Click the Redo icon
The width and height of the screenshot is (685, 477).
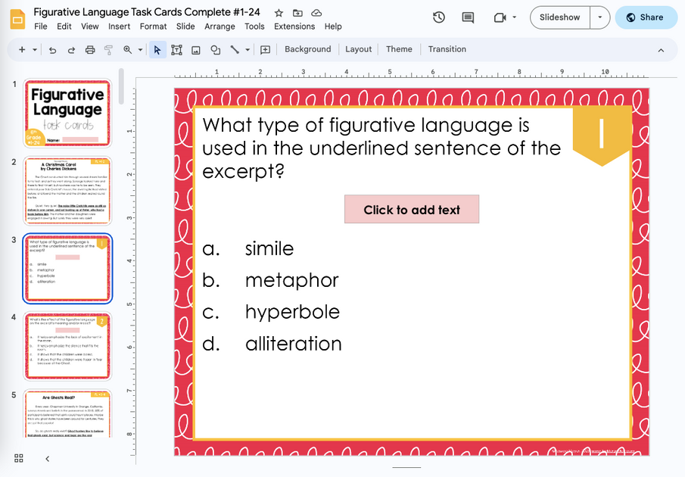pos(70,49)
